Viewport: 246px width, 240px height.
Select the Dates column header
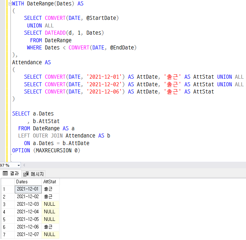[x=28, y=182]
